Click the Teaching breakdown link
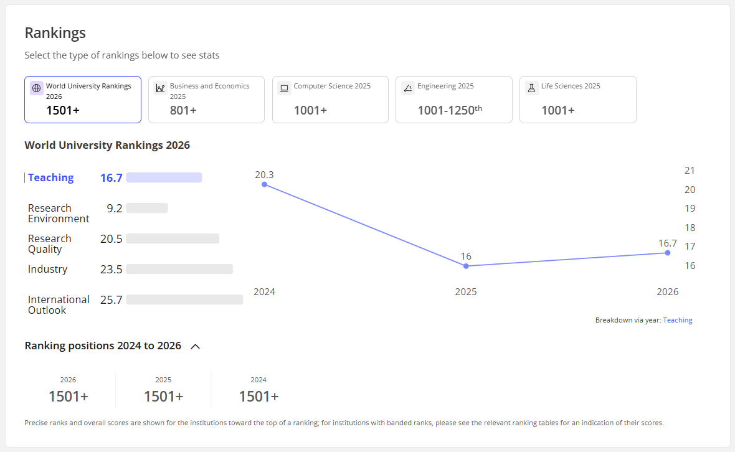This screenshot has height=452, width=735. point(678,320)
